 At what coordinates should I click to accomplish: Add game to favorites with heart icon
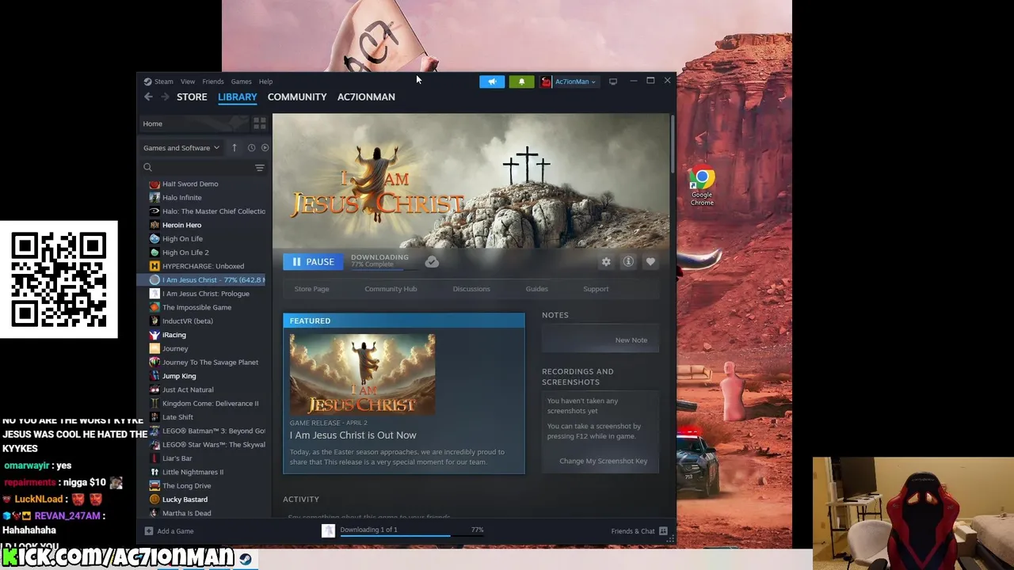(x=650, y=262)
